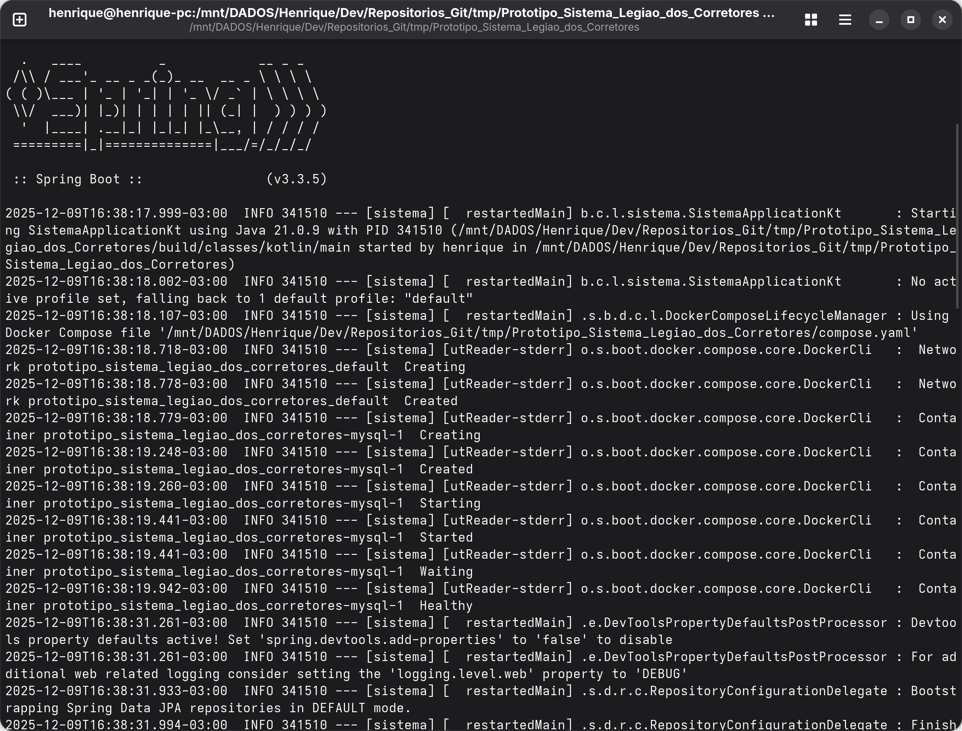Click the 'Java 21.0.9' text

(277, 230)
